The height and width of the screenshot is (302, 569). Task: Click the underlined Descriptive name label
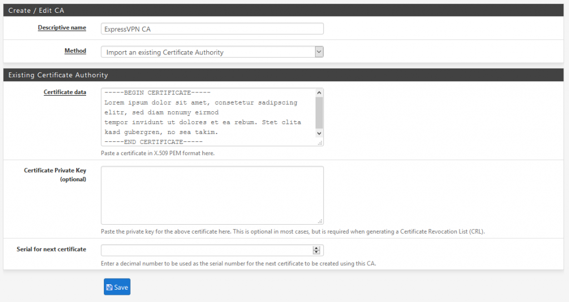(62, 28)
